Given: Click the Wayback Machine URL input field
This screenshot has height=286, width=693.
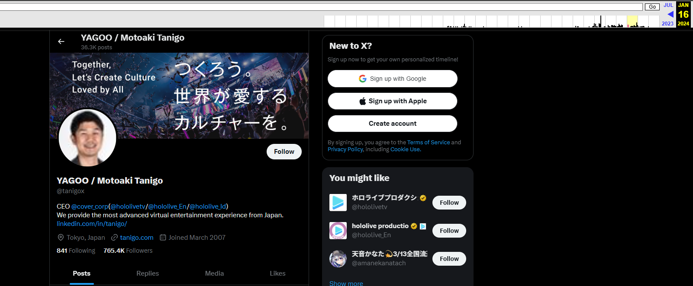Looking at the screenshot, I should [x=321, y=7].
